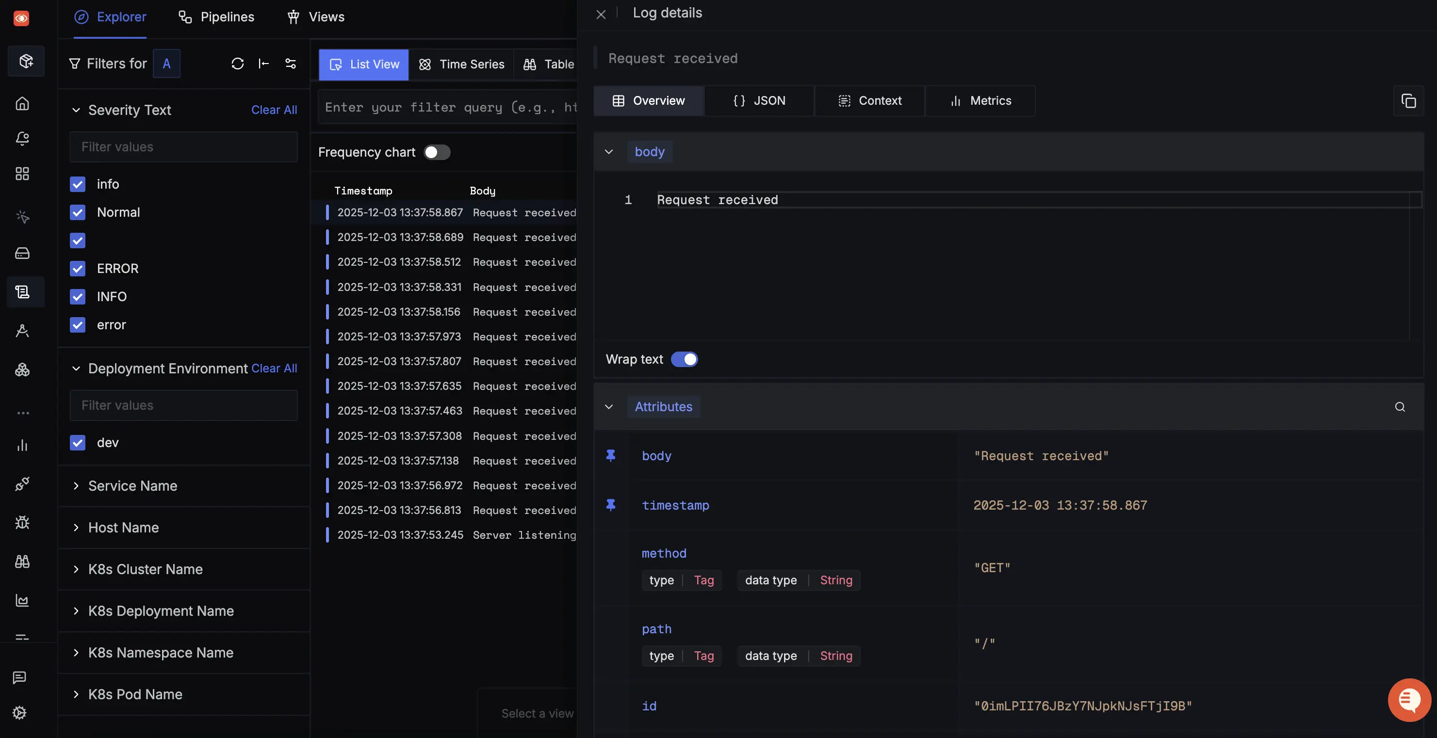
Task: Uncheck the dev environment checkbox
Action: coord(78,443)
